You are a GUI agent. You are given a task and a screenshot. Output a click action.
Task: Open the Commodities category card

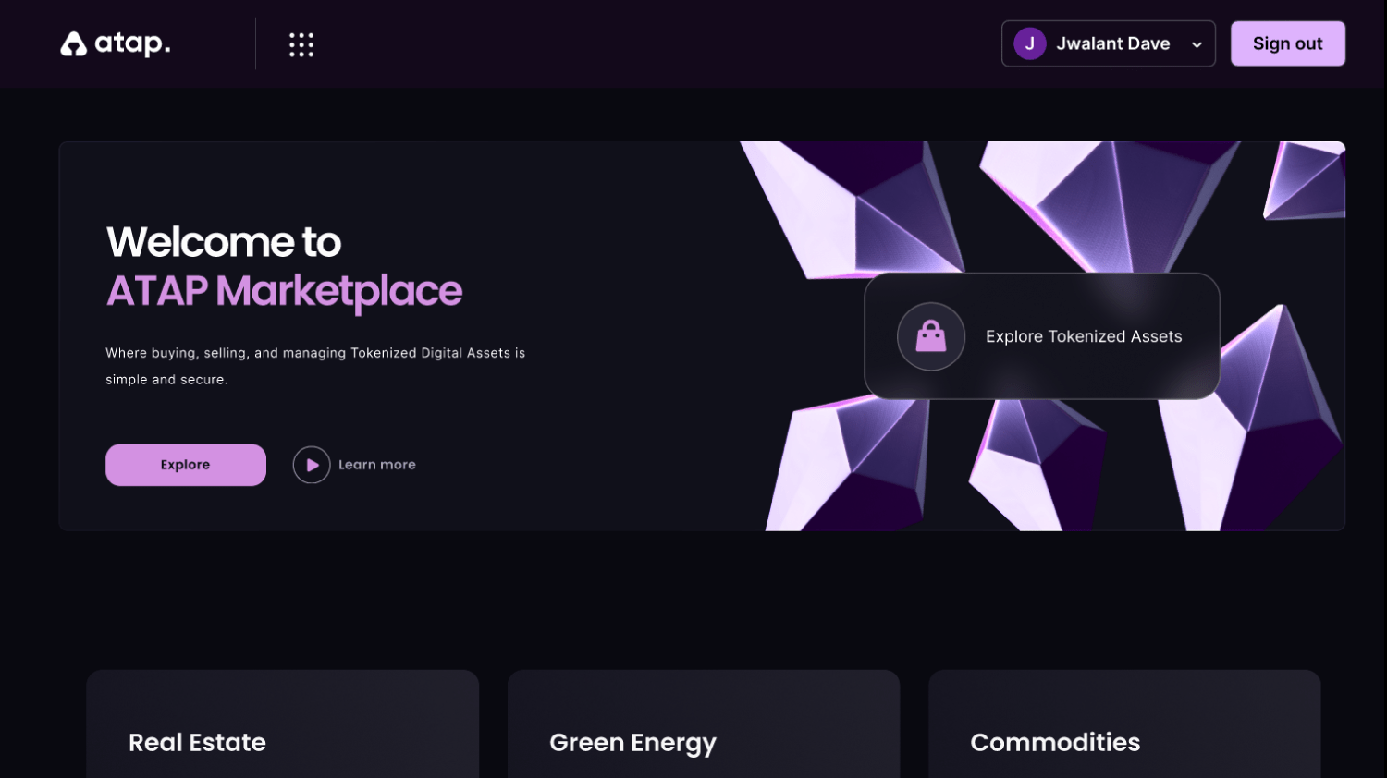tap(1124, 723)
